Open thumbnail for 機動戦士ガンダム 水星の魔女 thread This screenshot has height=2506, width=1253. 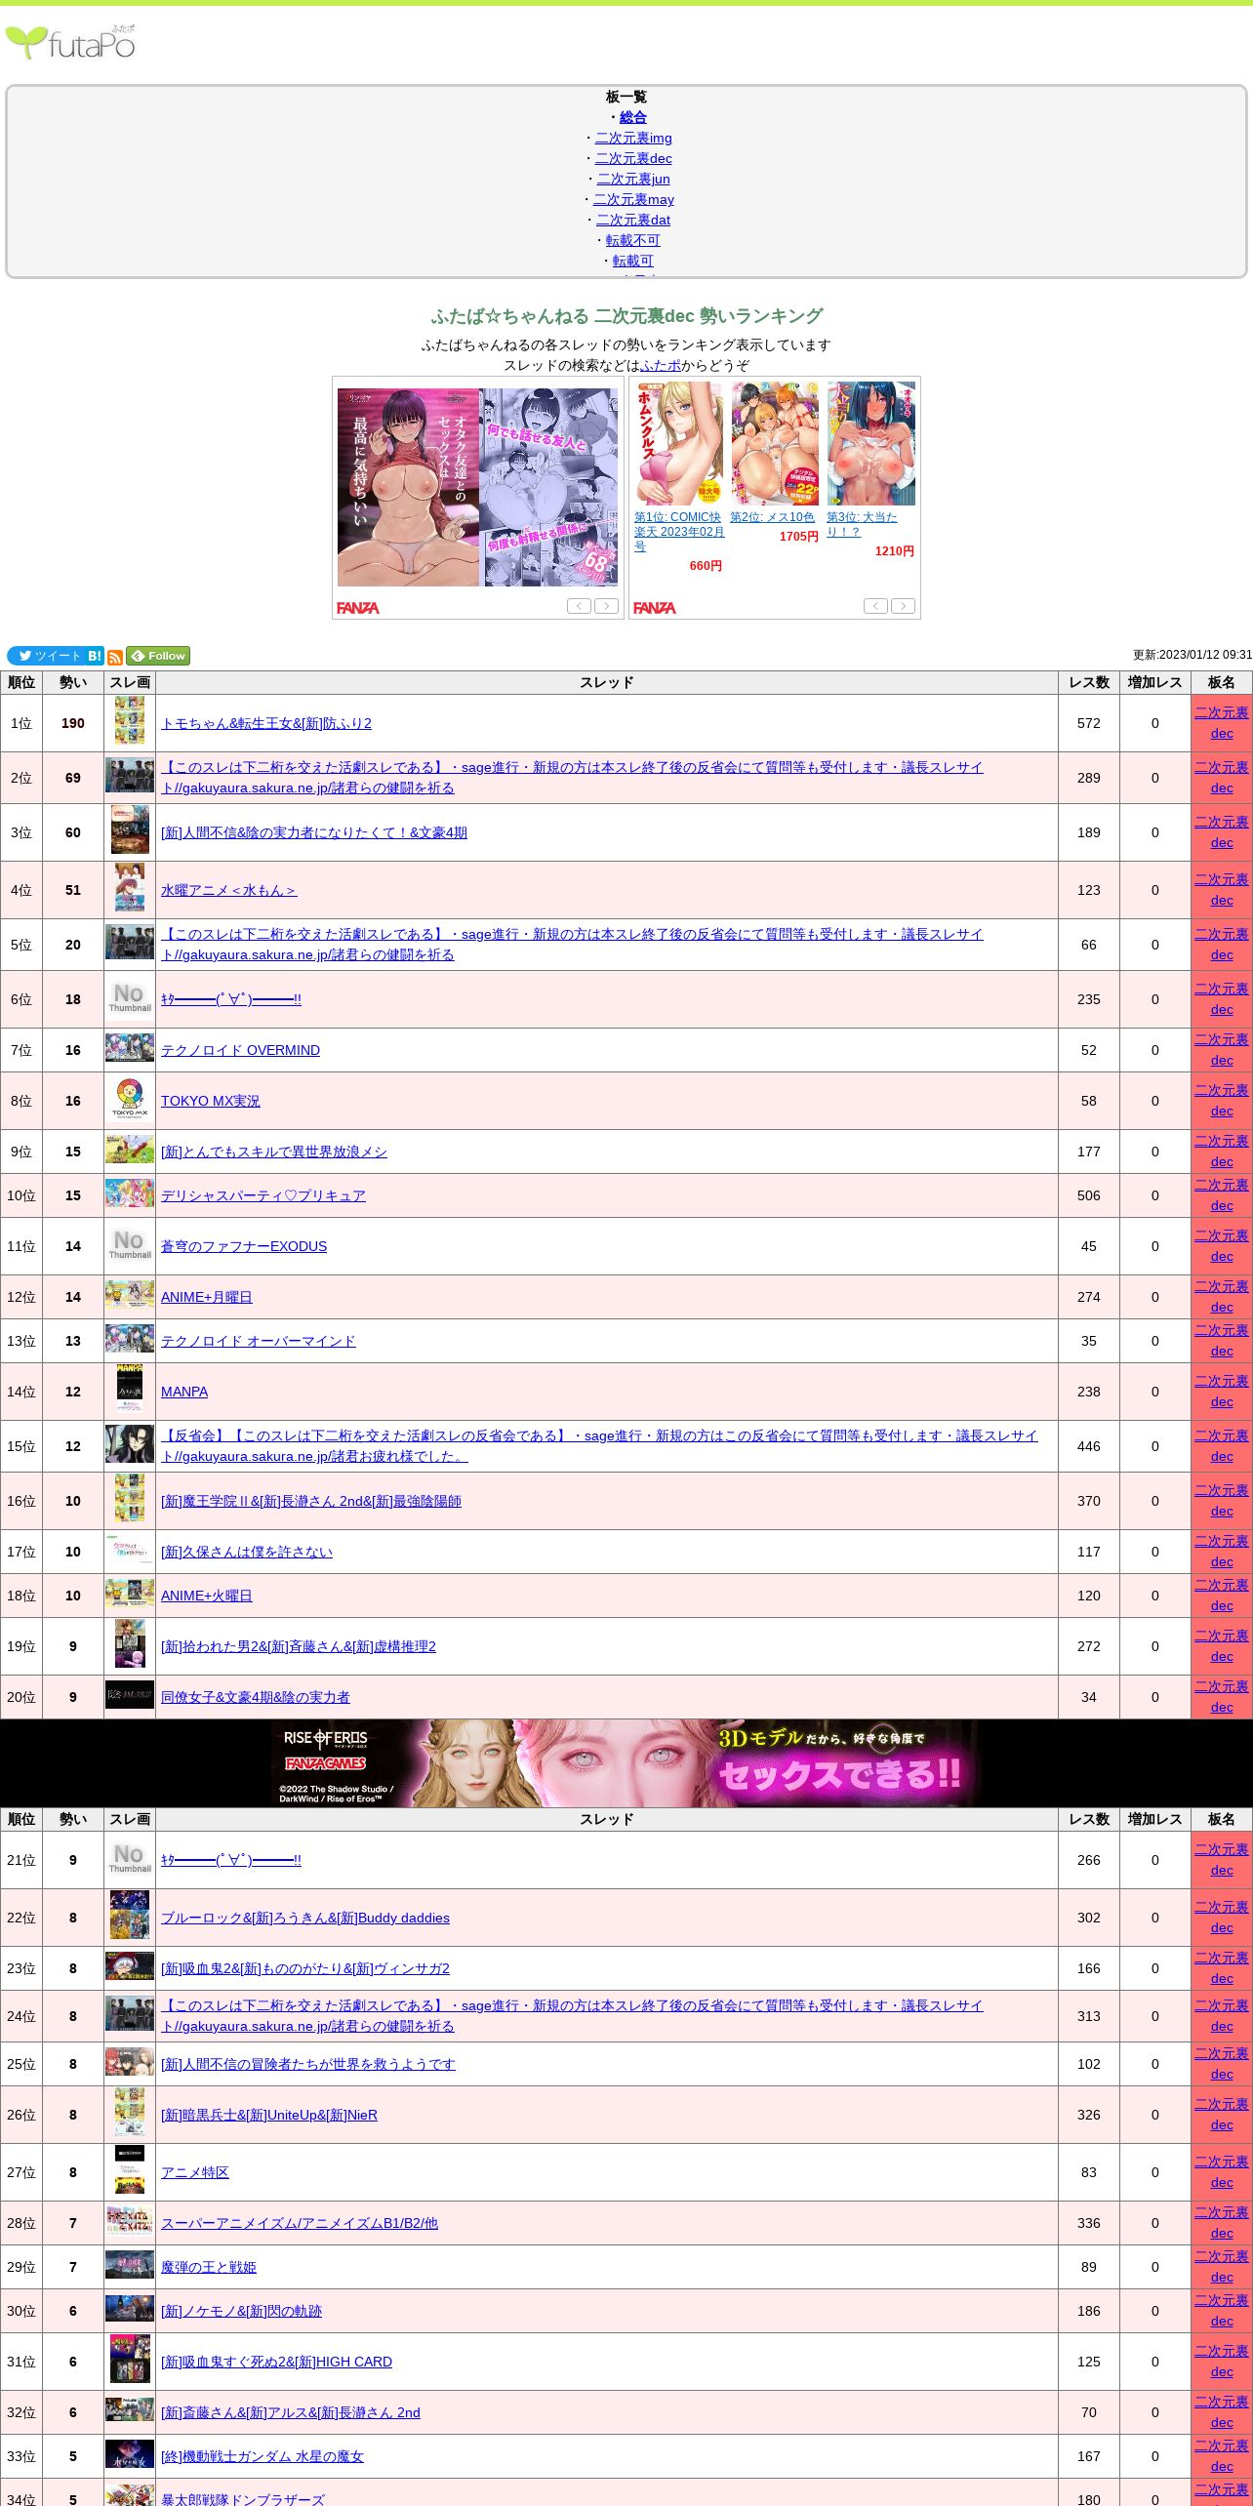click(x=130, y=2453)
